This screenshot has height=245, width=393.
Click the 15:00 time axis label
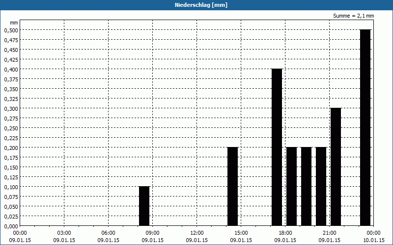[x=241, y=233]
